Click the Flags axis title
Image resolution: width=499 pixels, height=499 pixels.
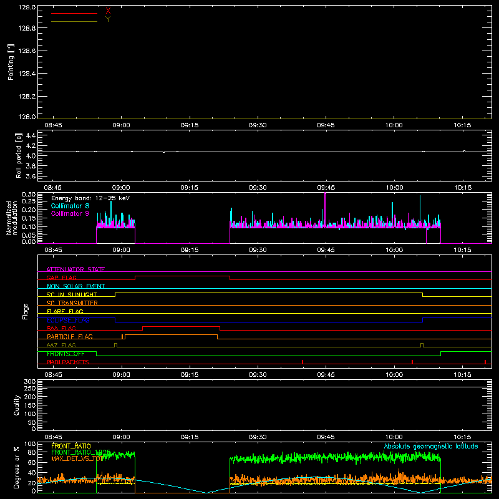[26, 311]
